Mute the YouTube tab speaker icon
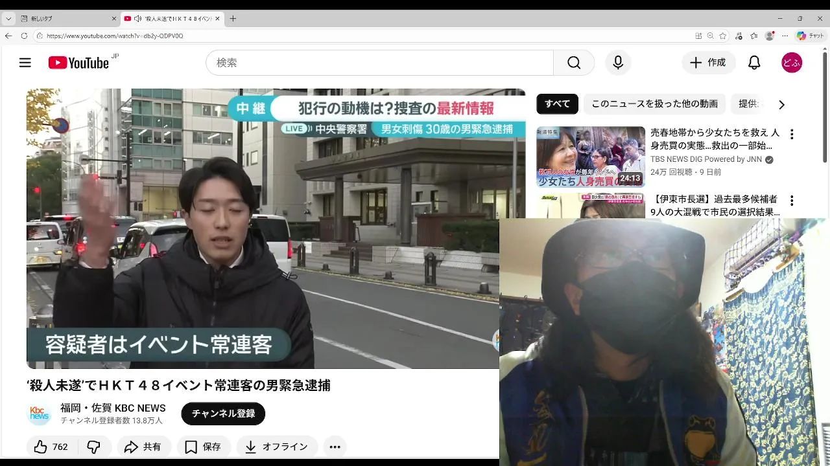The height and width of the screenshot is (466, 830). 137,19
